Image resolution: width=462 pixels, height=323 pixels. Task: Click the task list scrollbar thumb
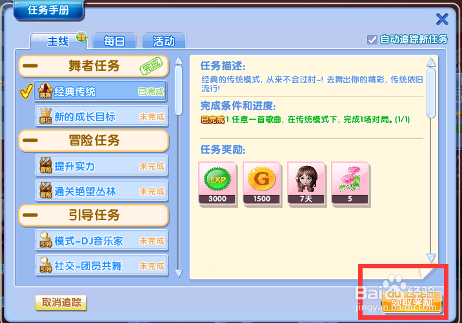[x=179, y=91]
